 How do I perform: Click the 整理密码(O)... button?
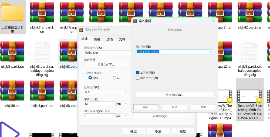(174, 95)
